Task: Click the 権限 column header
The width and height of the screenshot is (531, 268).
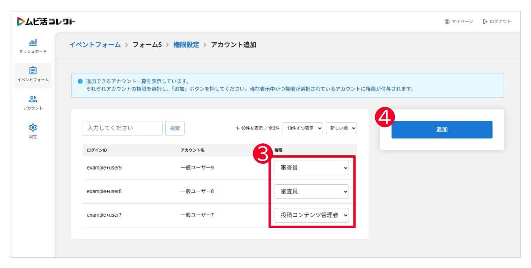Action: pos(278,150)
